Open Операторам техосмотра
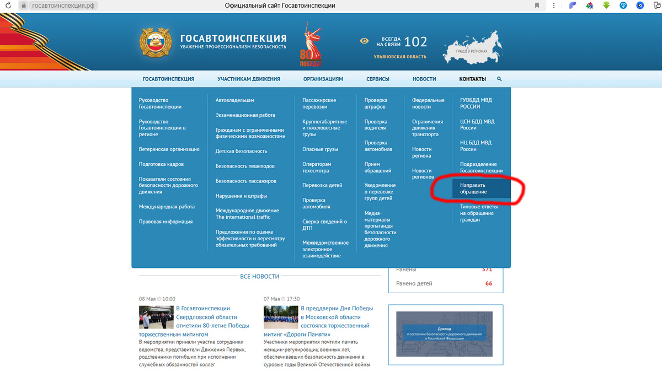The image size is (662, 372). coord(317,168)
